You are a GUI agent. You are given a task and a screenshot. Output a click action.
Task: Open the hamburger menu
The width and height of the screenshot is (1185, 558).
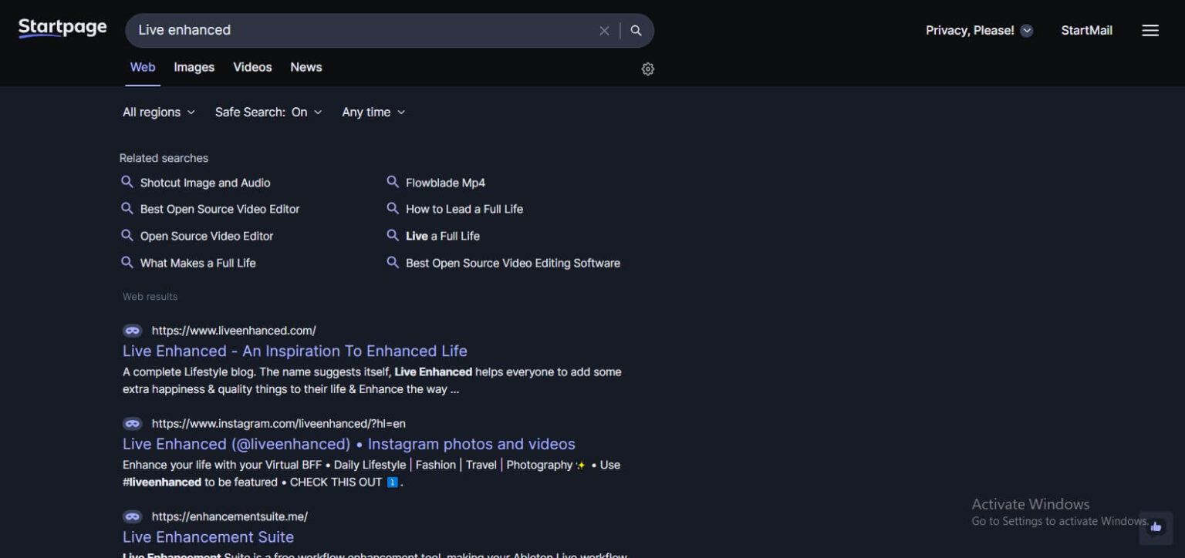tap(1150, 30)
